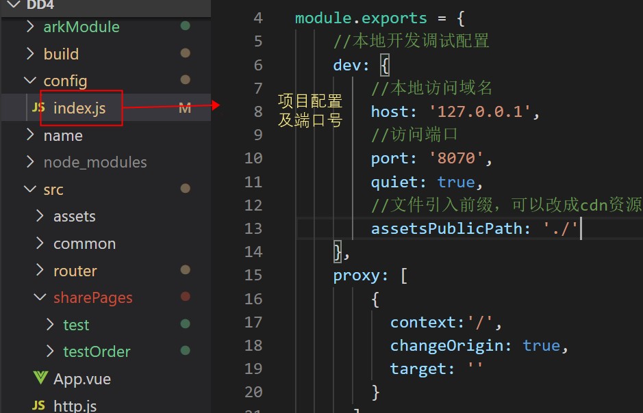Click config folder modified status dot
The height and width of the screenshot is (413, 643).
[x=186, y=79]
